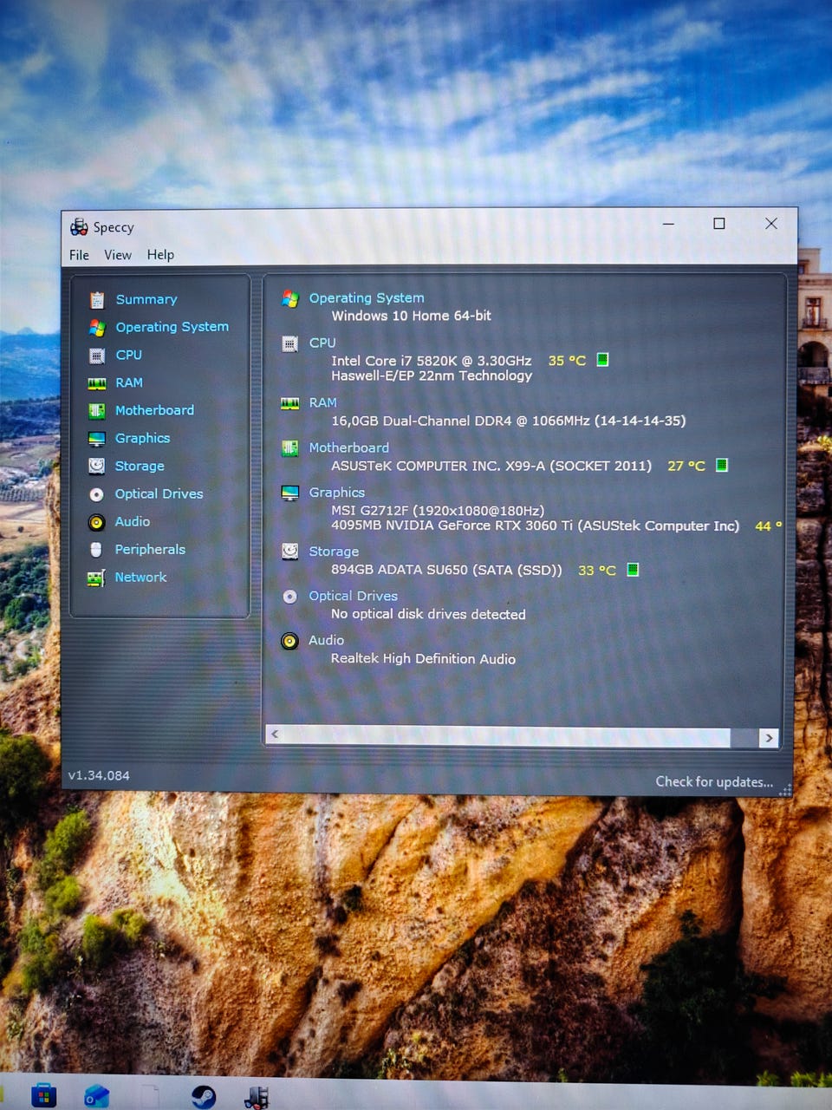This screenshot has height=1110, width=832.
Task: Select the Optical Drives disc icon in the sidebar
Action: pyautogui.click(x=97, y=494)
